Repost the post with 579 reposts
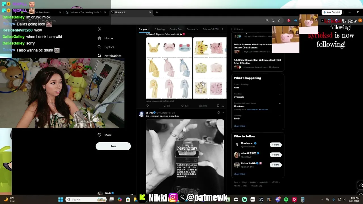The image size is (363, 204). [x=167, y=106]
